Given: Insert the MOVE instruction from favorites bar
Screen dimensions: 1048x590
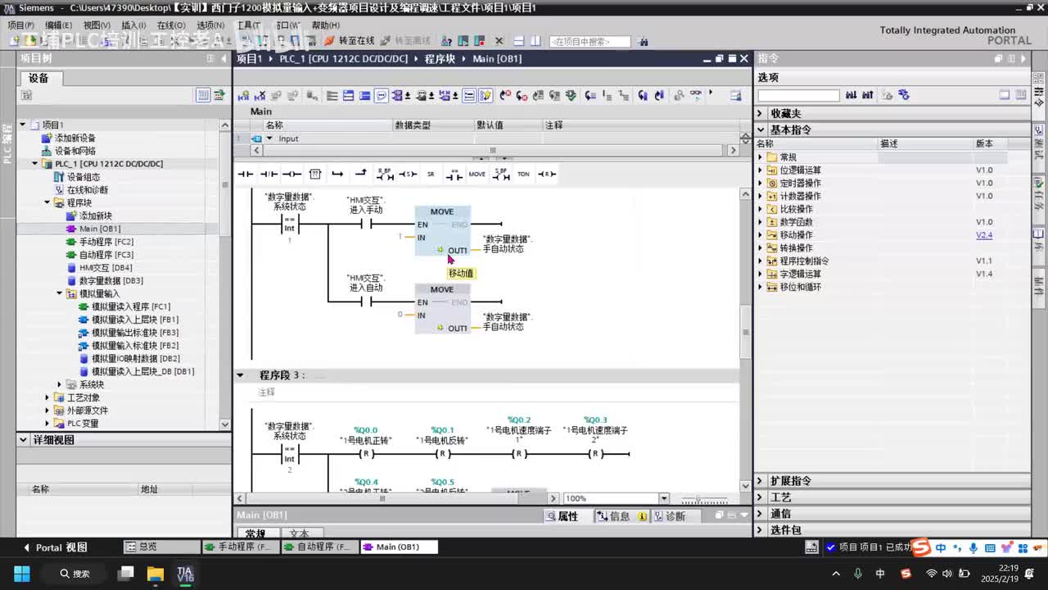Looking at the screenshot, I should coord(477,174).
